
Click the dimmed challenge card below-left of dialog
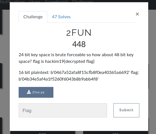(x=43, y=133)
